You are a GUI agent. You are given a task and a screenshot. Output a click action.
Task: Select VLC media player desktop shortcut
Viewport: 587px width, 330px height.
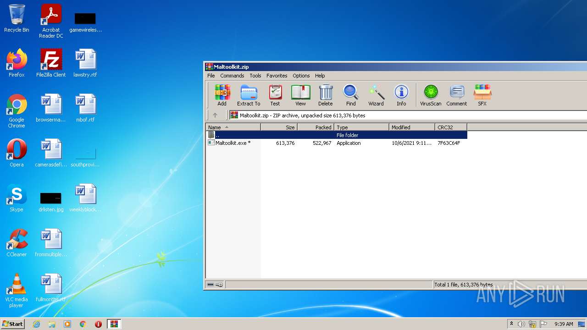click(x=17, y=291)
